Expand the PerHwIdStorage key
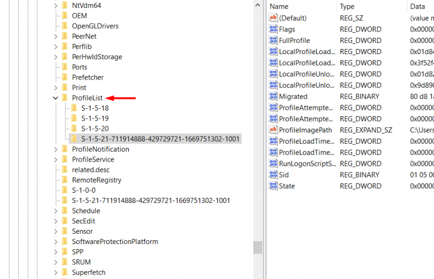Image resolution: width=434 pixels, height=279 pixels. [x=55, y=57]
